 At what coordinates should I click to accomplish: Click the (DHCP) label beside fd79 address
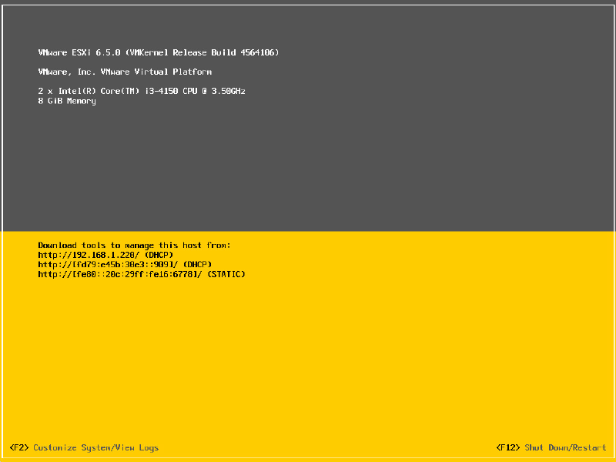point(197,264)
